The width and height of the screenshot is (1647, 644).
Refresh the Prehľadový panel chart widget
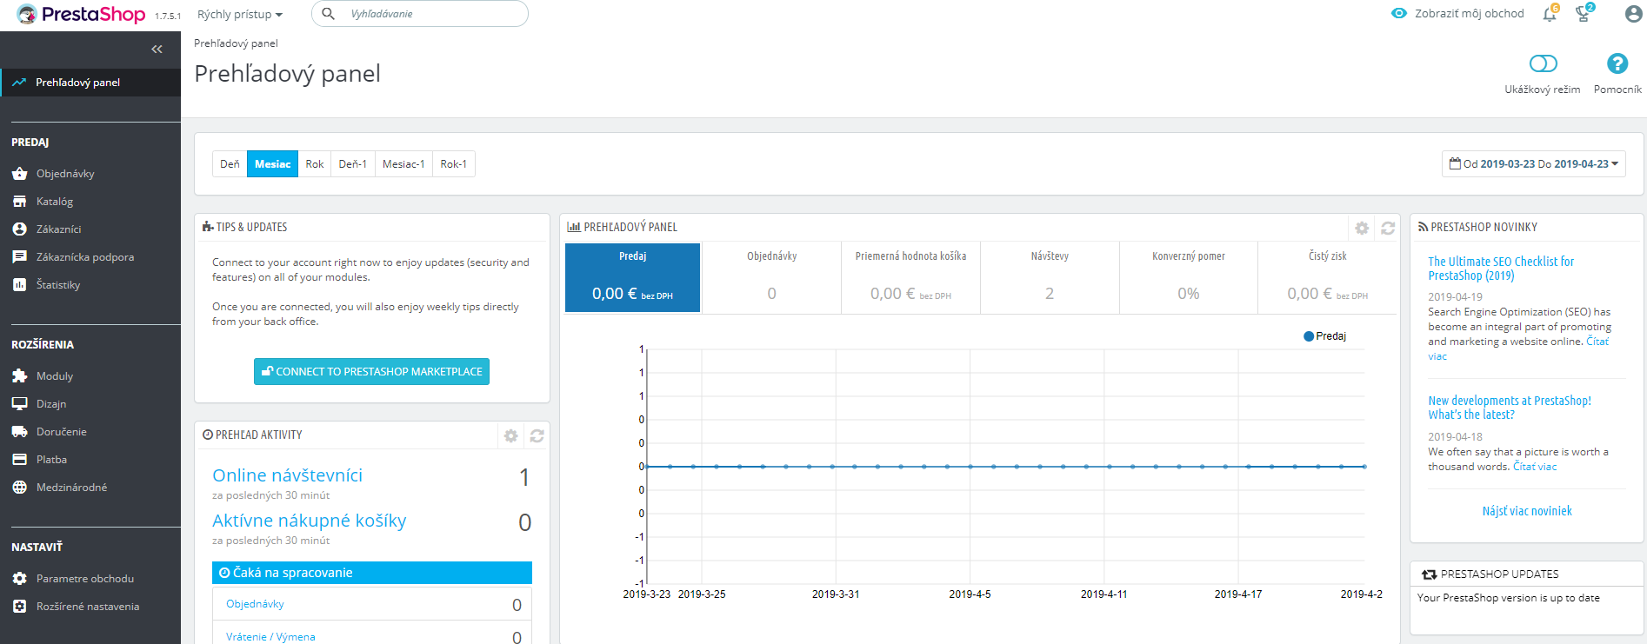tap(1388, 228)
